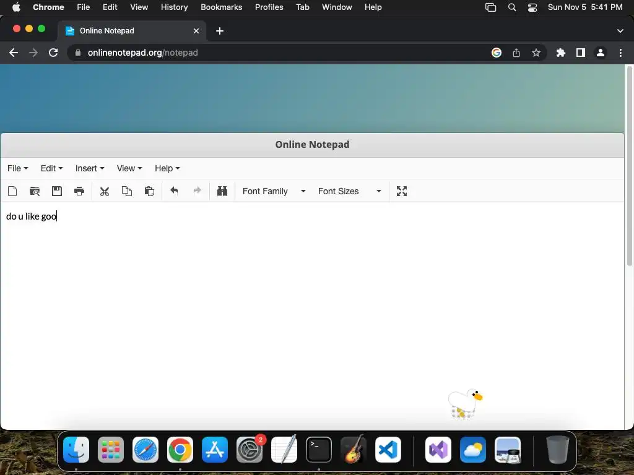The image size is (634, 475).
Task: View site information via the lock icon
Action: pos(78,53)
